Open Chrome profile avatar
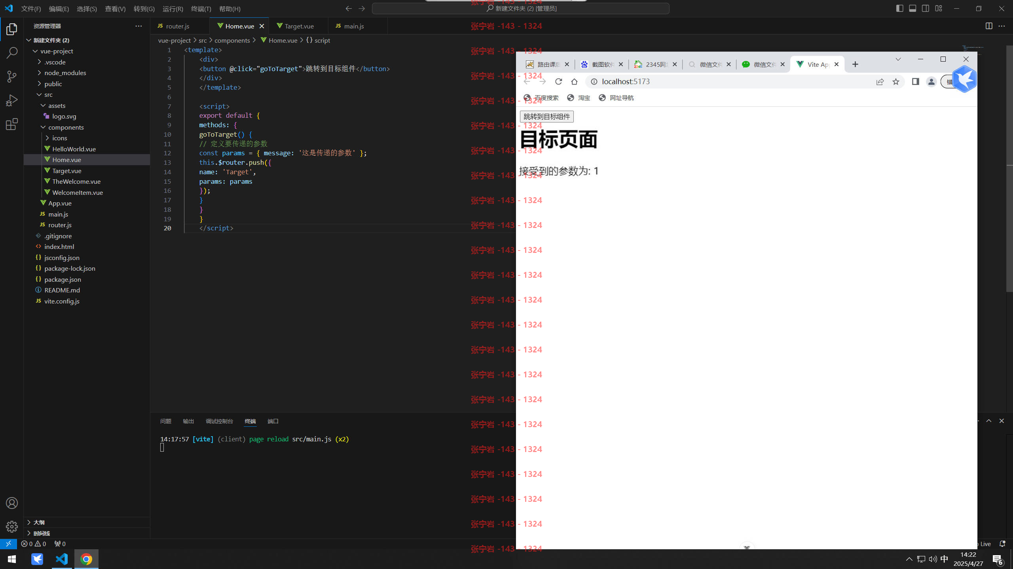The width and height of the screenshot is (1013, 569). click(931, 82)
